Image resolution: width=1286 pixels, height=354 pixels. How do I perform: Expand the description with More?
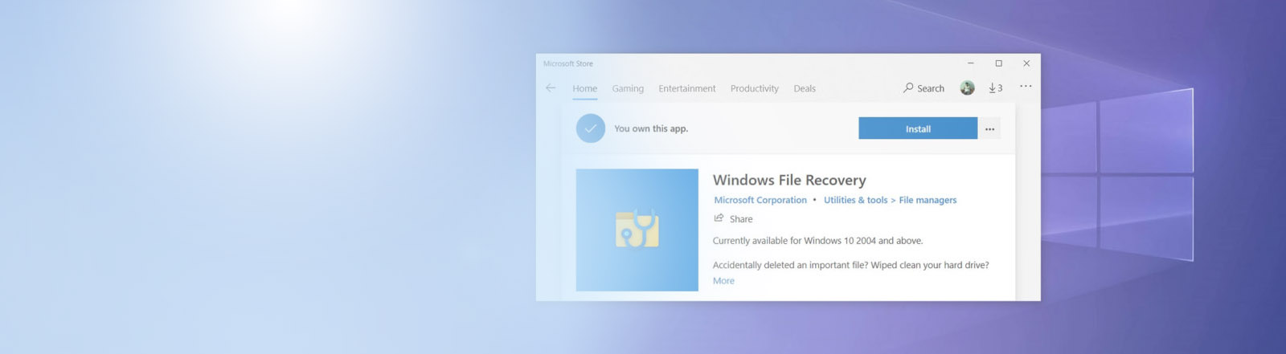(x=723, y=281)
